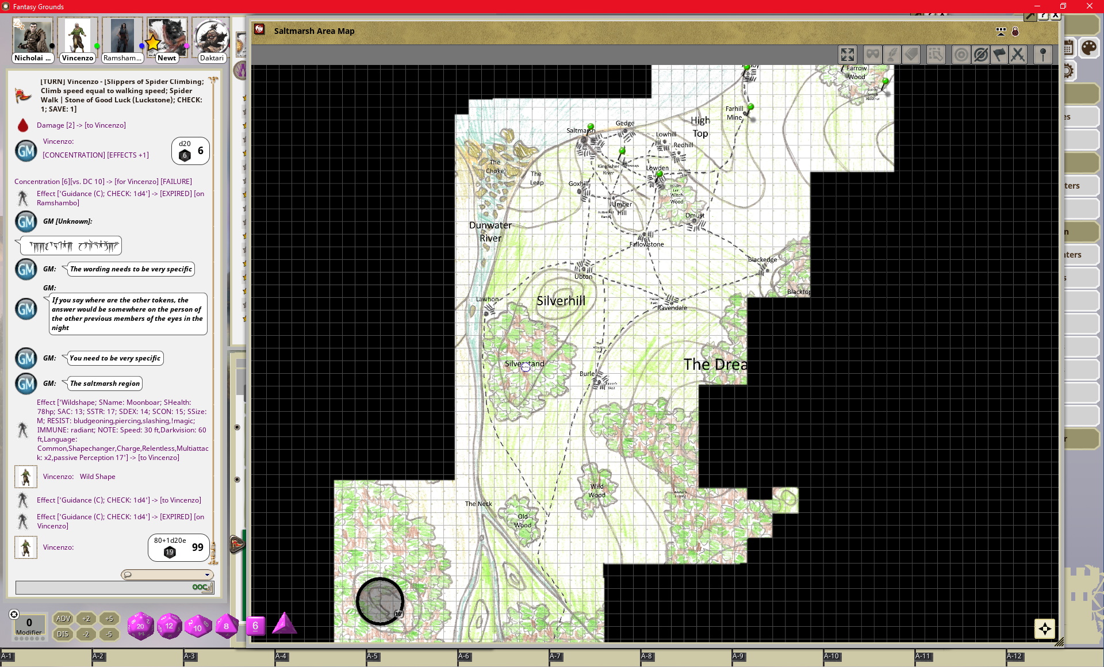1104x667 pixels.
Task: Select hotkey slot A-12
Action: click(1055, 658)
